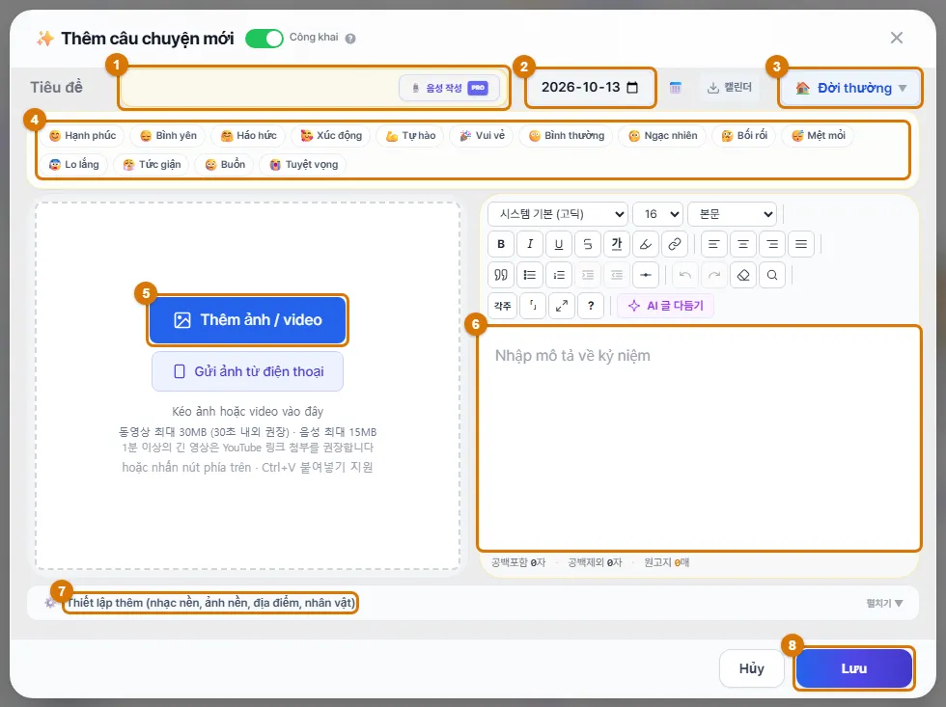The image size is (946, 707).
Task: Insert a blockquote
Action: point(501,275)
